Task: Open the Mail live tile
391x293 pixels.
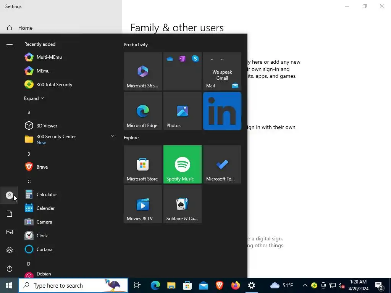Action: point(222,71)
